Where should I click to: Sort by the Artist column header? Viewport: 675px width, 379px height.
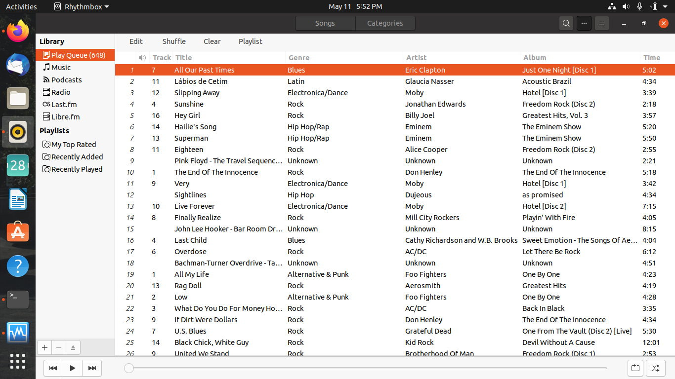click(x=462, y=58)
